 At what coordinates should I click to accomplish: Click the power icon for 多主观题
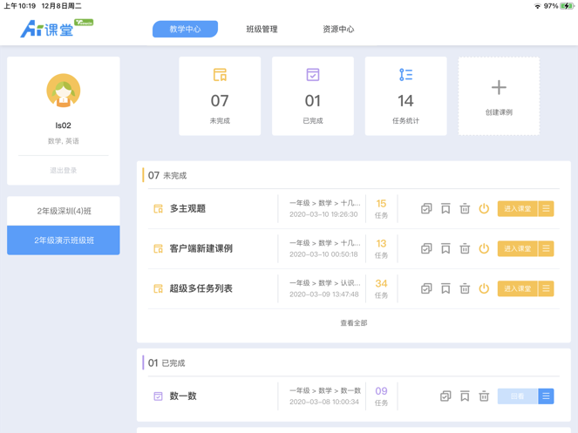[x=484, y=209]
